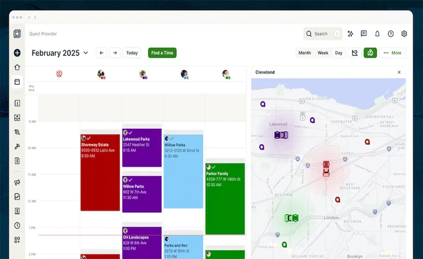Image resolution: width=423 pixels, height=259 pixels.
Task: Go to previous period with left arrow
Action: pos(101,53)
